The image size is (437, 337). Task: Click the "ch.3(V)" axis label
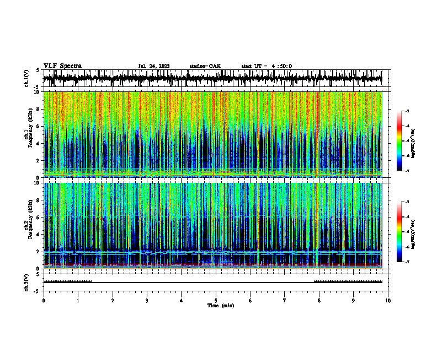26,282
